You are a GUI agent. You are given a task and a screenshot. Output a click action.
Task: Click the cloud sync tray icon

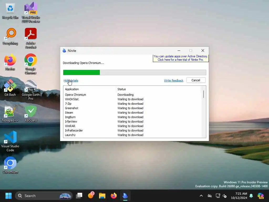point(209,196)
